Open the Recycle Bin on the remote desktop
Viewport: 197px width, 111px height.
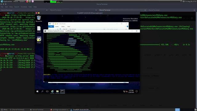tap(39, 18)
